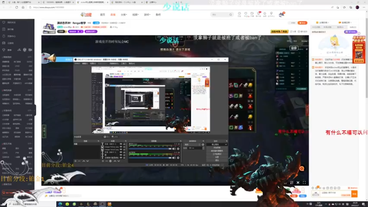The width and height of the screenshot is (368, 207).
Task: Pop out the OBS scenes dock panel
Action: tap(98, 141)
